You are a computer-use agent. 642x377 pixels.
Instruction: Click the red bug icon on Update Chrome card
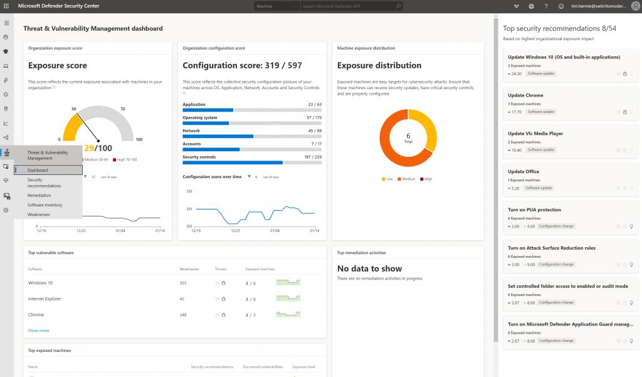(x=625, y=112)
